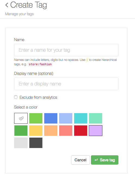Pick the turquoise color swatch
This screenshot has width=135, height=176.
[x=81, y=118]
